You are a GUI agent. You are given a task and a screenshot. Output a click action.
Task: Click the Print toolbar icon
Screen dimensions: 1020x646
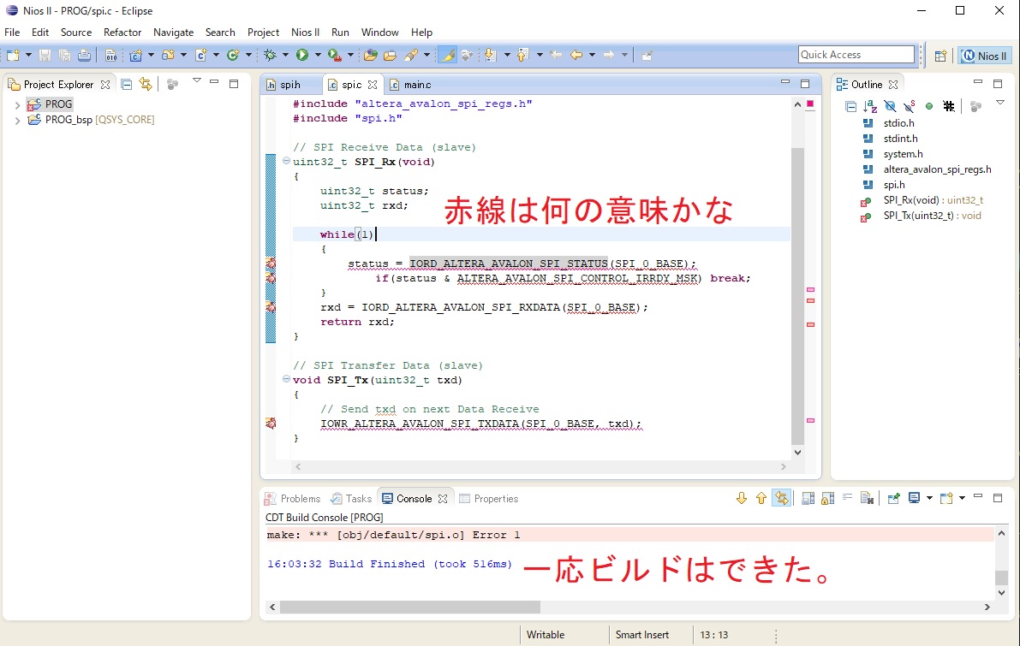point(85,56)
